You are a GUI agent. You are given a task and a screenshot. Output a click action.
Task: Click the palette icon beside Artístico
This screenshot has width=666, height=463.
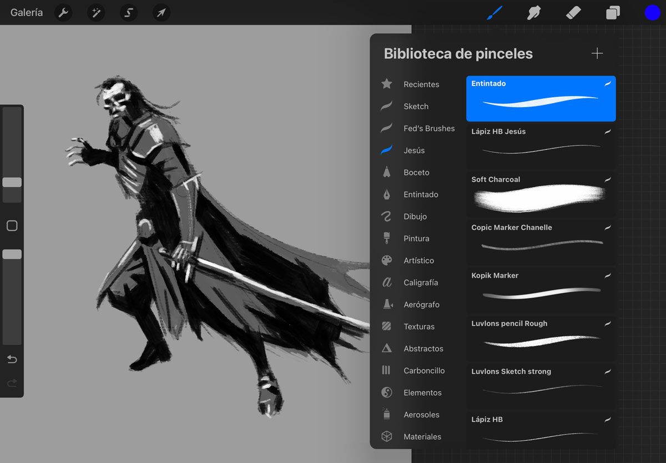pyautogui.click(x=387, y=260)
